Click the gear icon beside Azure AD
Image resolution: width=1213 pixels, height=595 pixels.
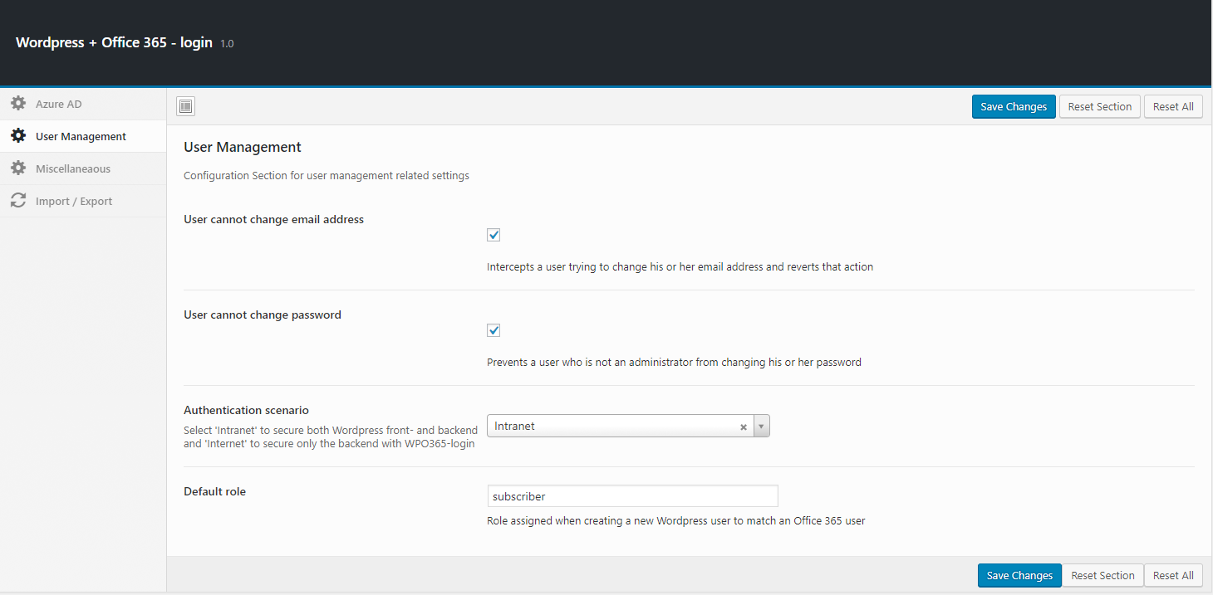click(18, 104)
